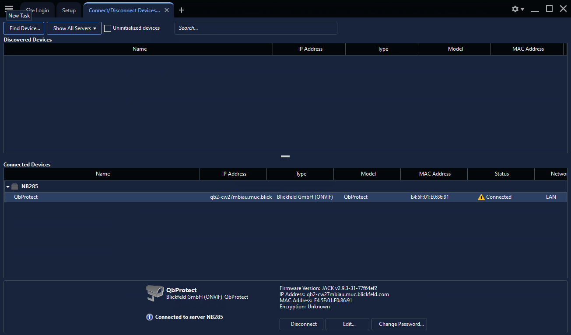
Task: Switch to the Site Login tab
Action: coord(38,10)
